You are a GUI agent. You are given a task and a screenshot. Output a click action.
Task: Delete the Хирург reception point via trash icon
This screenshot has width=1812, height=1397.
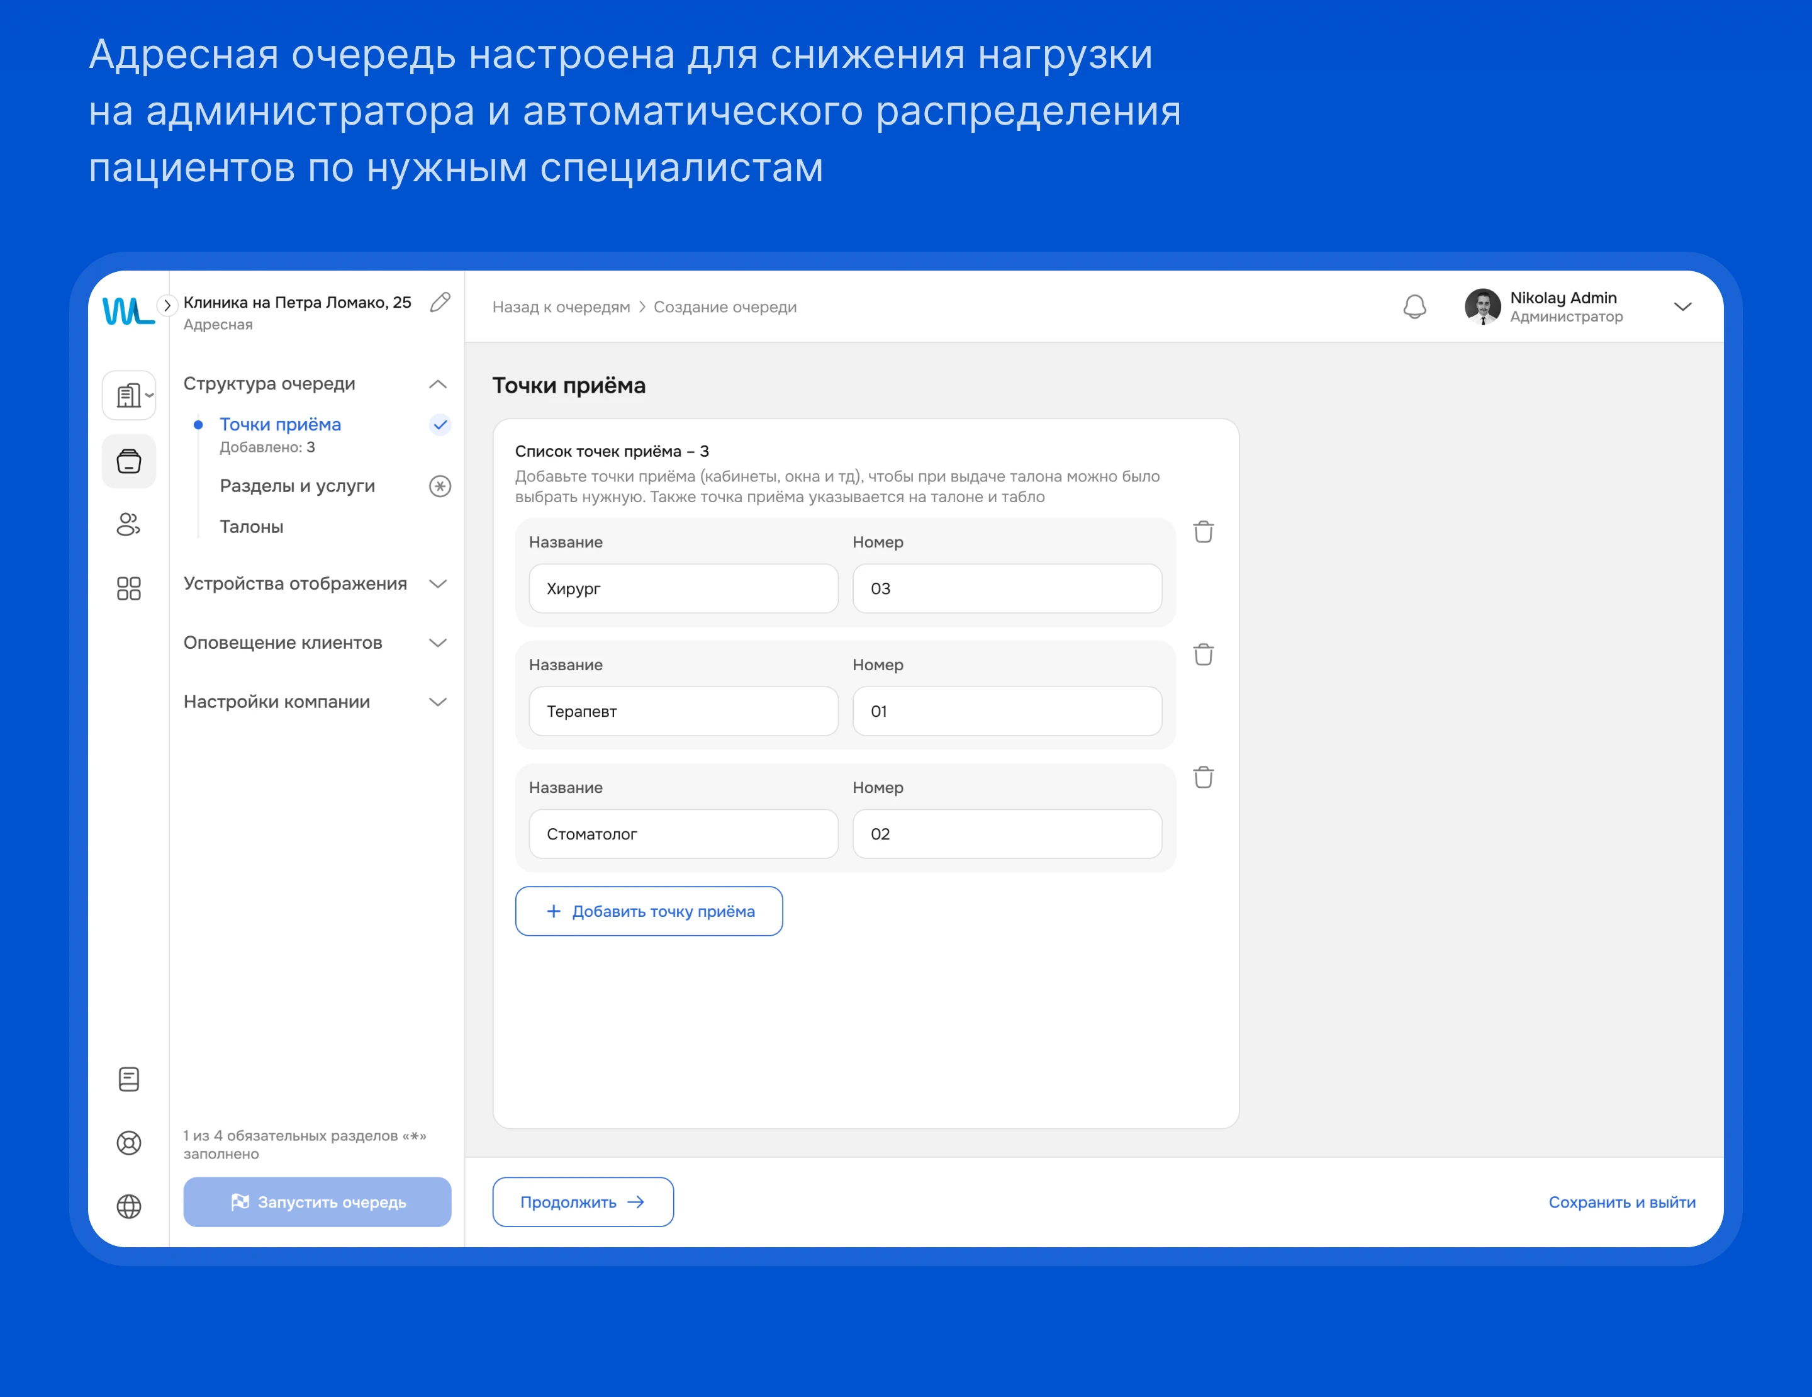[1205, 532]
